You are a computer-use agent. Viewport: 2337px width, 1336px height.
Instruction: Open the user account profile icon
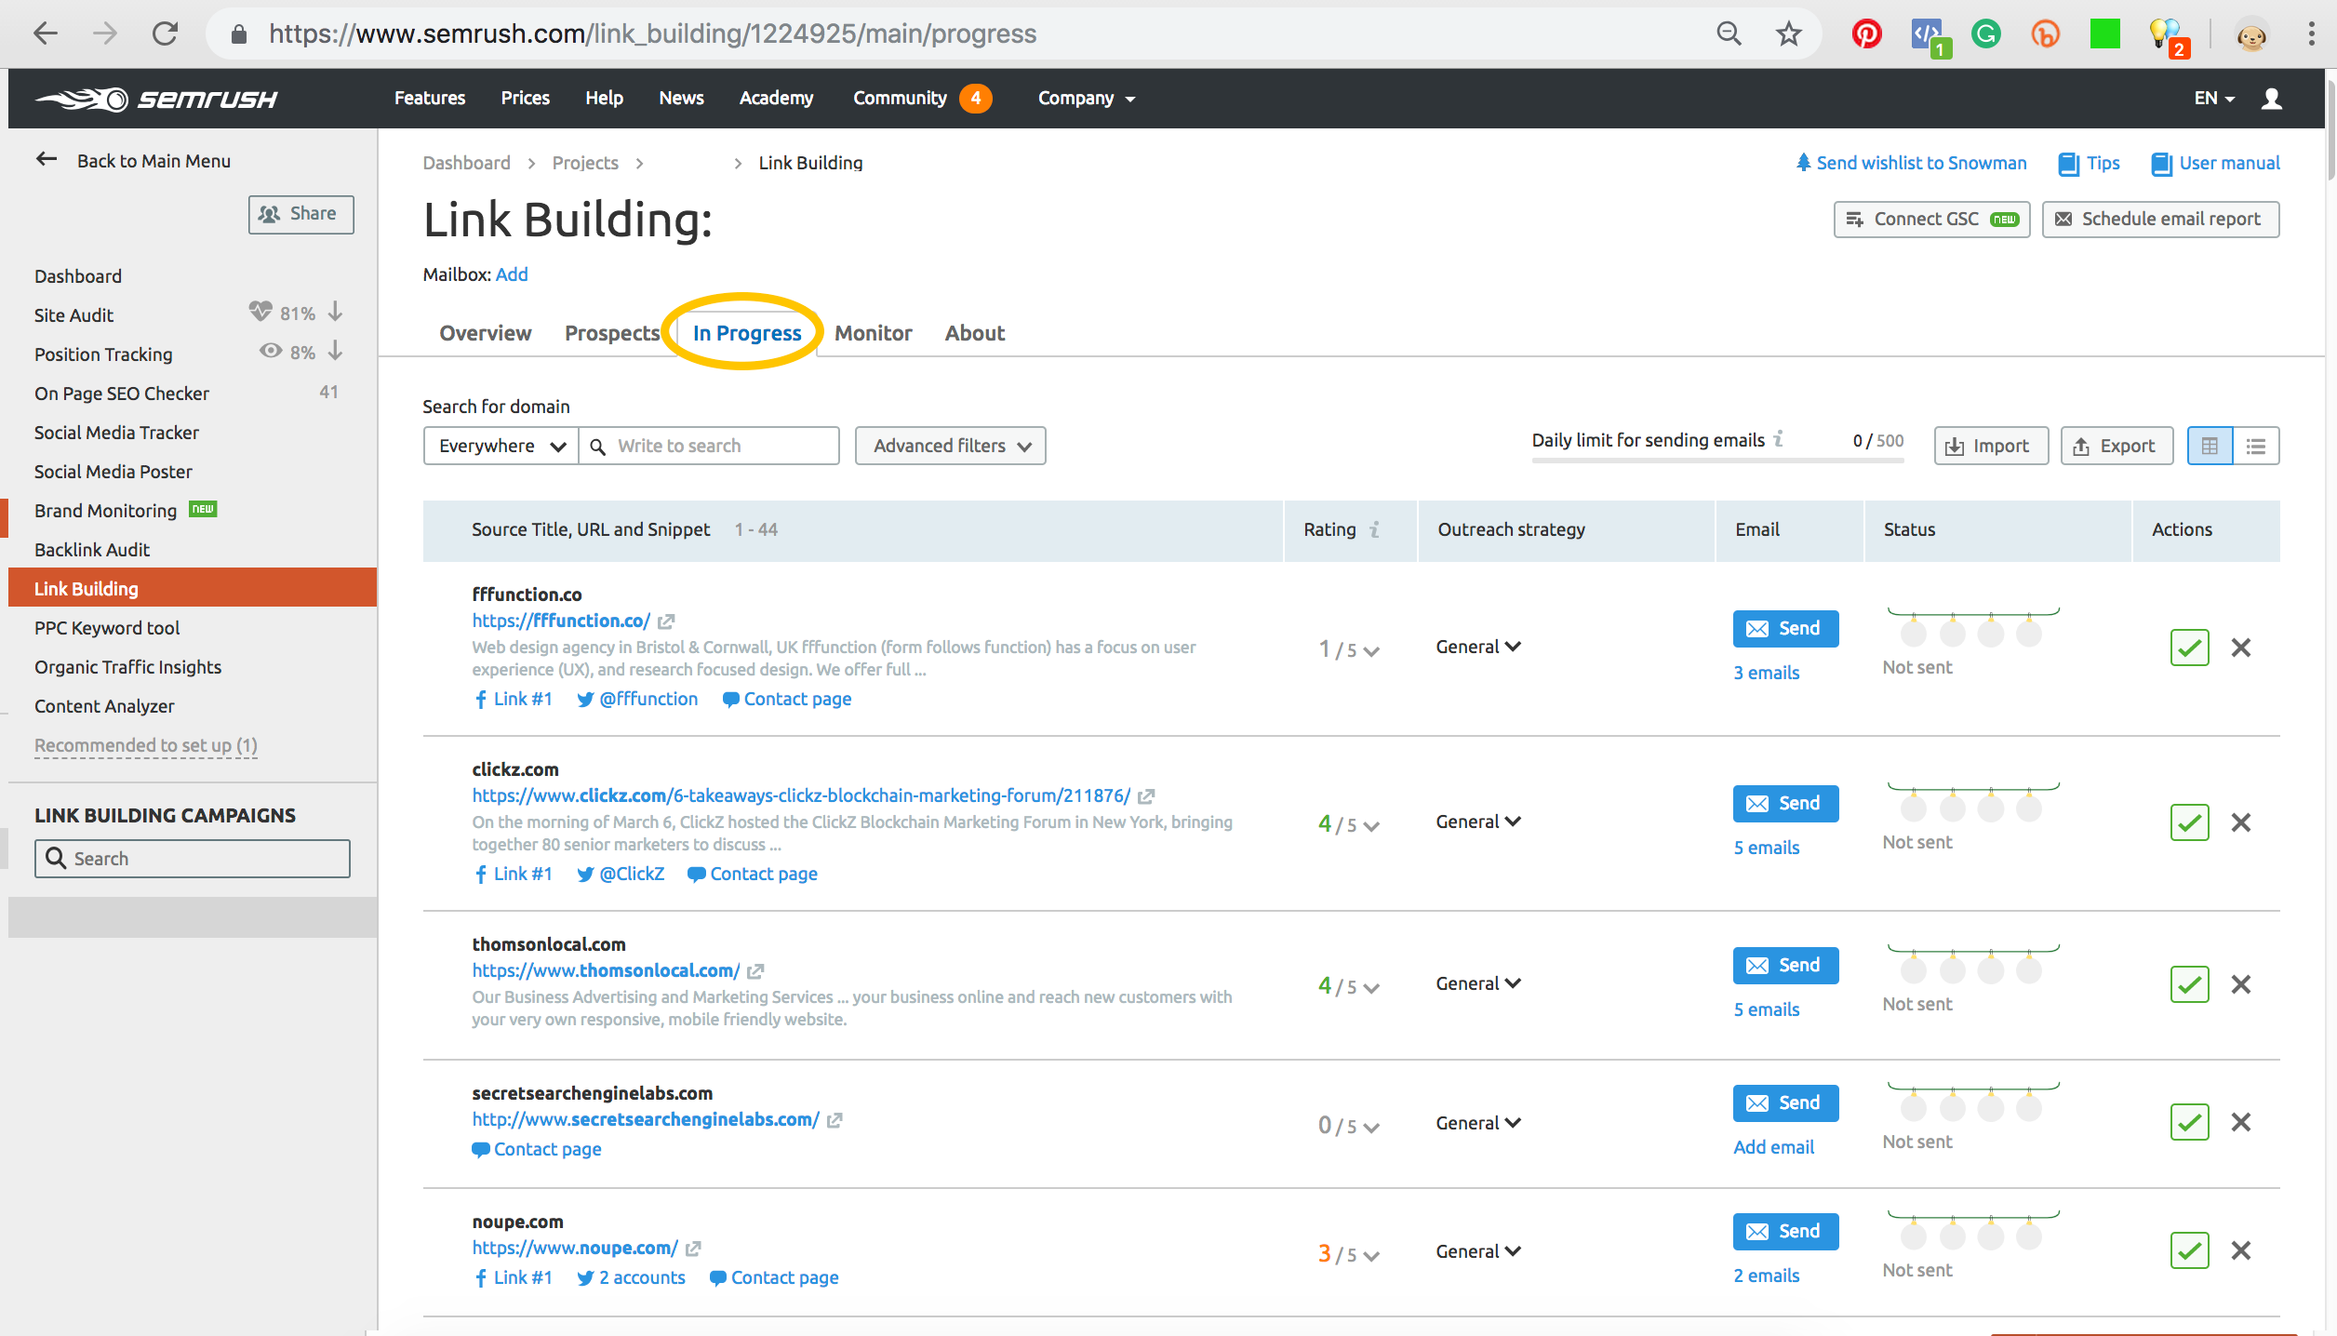coord(2271,99)
